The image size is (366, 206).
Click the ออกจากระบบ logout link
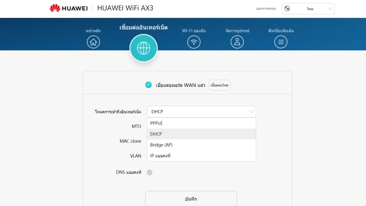pyautogui.click(x=266, y=9)
